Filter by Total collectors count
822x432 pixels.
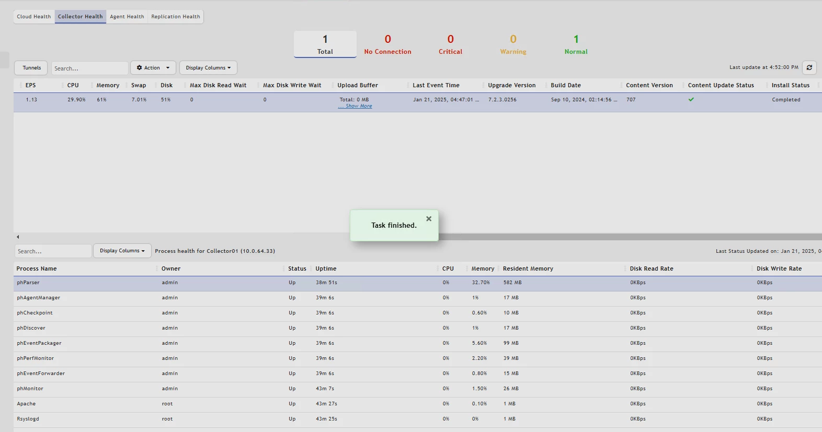tap(325, 44)
